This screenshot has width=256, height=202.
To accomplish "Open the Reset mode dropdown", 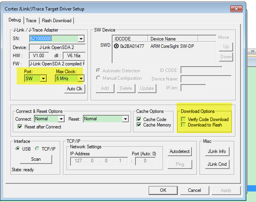I will (x=125, y=119).
